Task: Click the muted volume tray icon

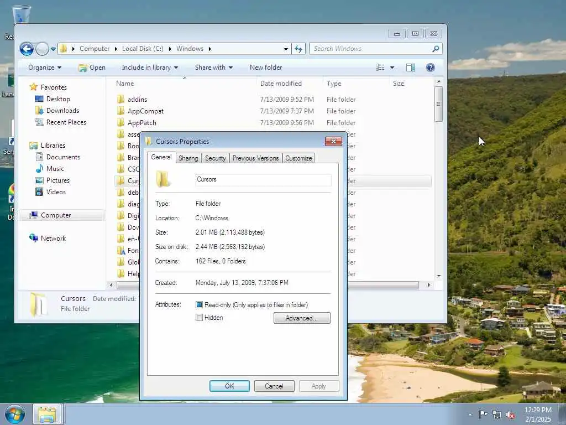Action: pyautogui.click(x=510, y=415)
